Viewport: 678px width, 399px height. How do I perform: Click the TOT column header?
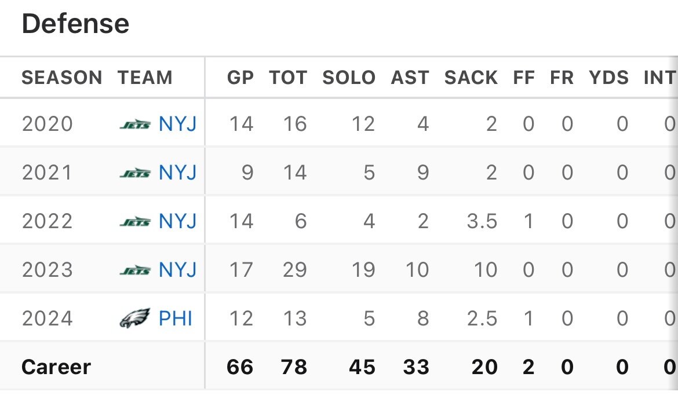click(288, 78)
